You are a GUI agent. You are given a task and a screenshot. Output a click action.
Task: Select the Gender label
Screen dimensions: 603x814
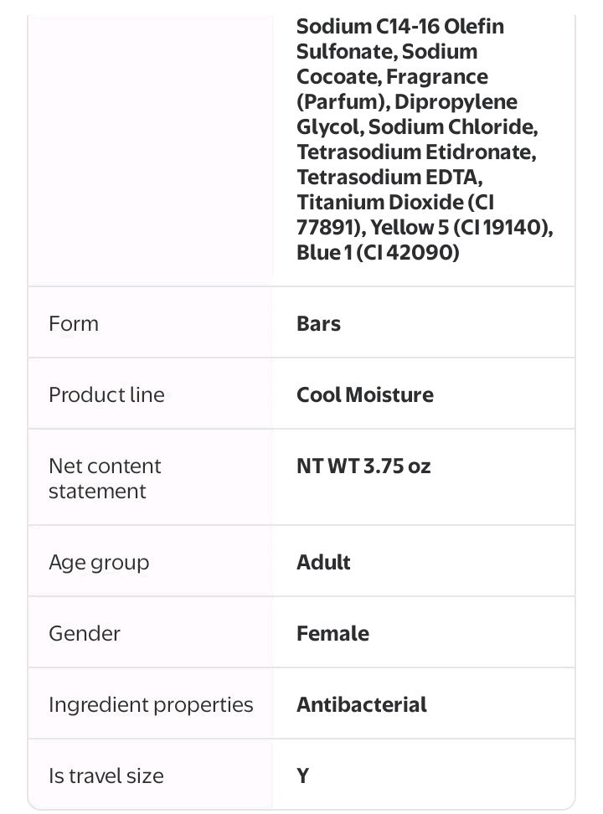[x=84, y=633]
